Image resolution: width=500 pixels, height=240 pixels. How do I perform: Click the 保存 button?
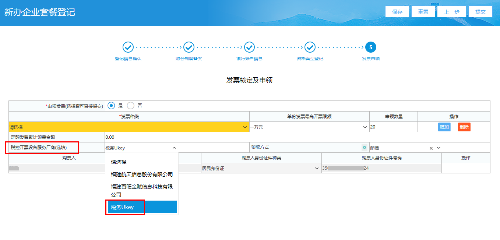[x=397, y=11]
